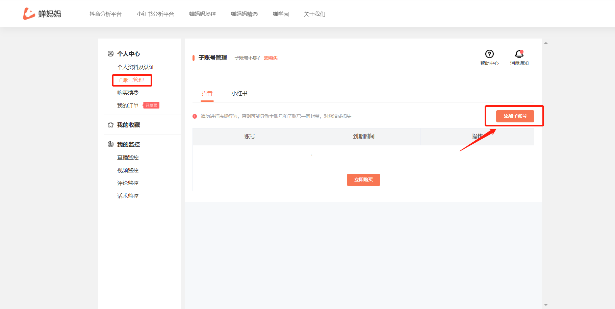Click the 我的监控 radar icon
The height and width of the screenshot is (309, 615).
[x=110, y=144]
